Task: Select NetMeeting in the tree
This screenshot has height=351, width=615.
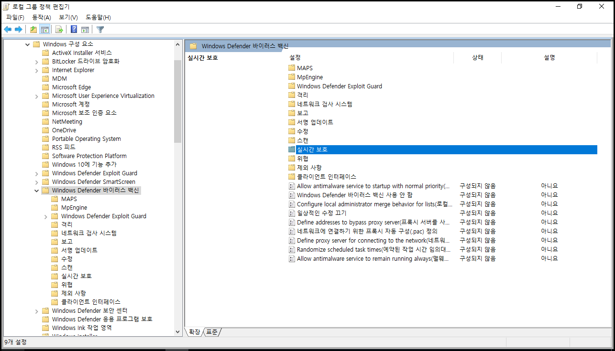Action: click(x=67, y=122)
